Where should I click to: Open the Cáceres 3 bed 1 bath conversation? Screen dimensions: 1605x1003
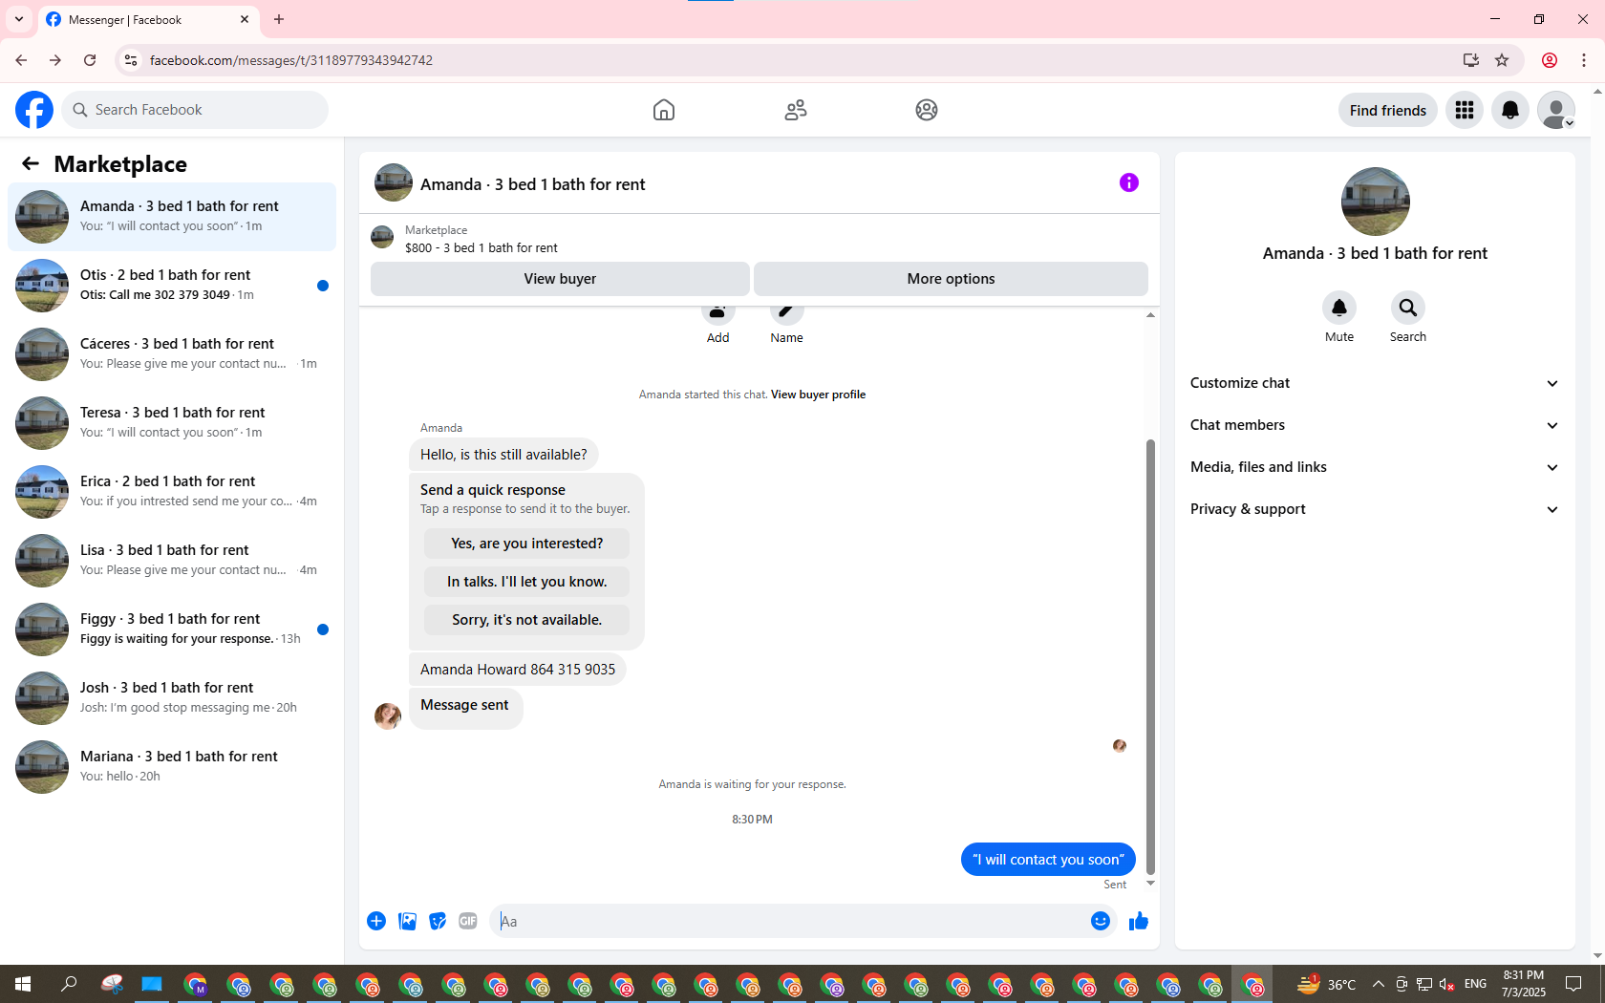(172, 354)
